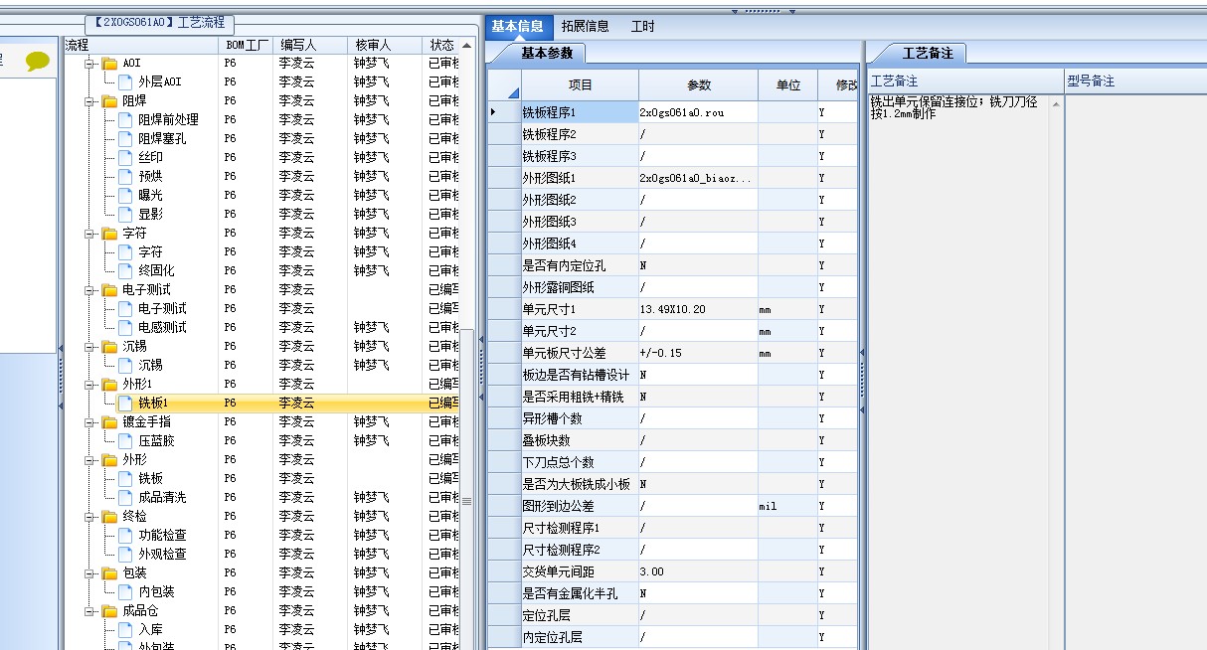1207x650 pixels.
Task: Click the 参数 column header
Action: (698, 85)
